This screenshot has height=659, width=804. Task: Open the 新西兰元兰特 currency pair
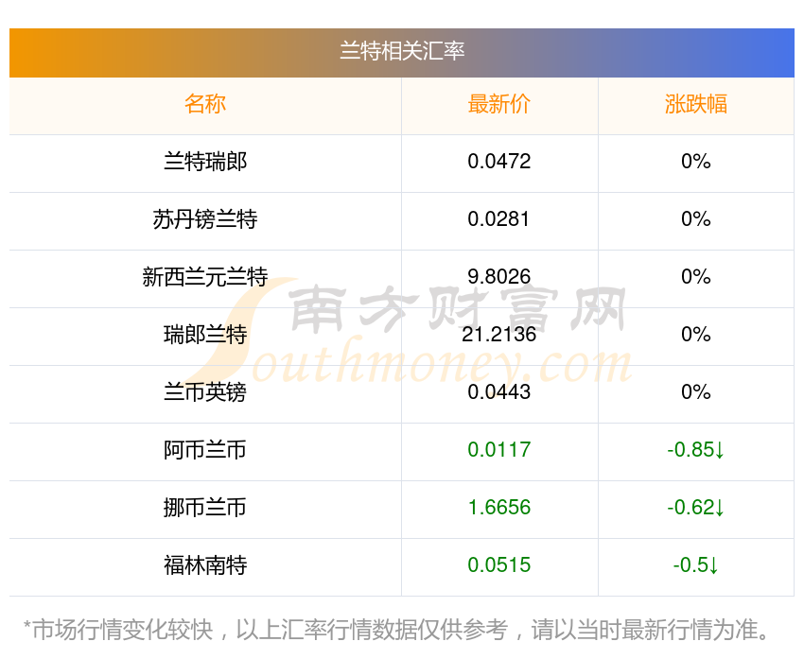pyautogui.click(x=205, y=277)
